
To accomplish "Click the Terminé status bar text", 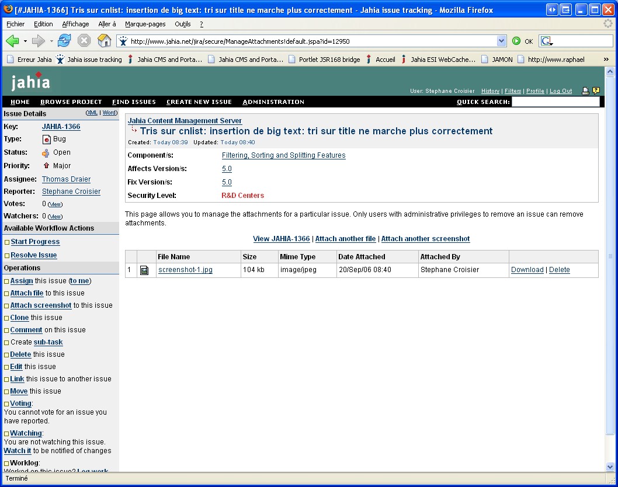I will 16,478.
